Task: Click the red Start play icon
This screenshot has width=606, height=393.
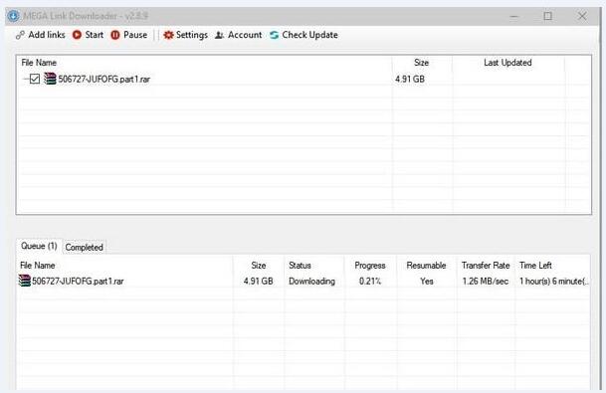Action: click(x=77, y=35)
